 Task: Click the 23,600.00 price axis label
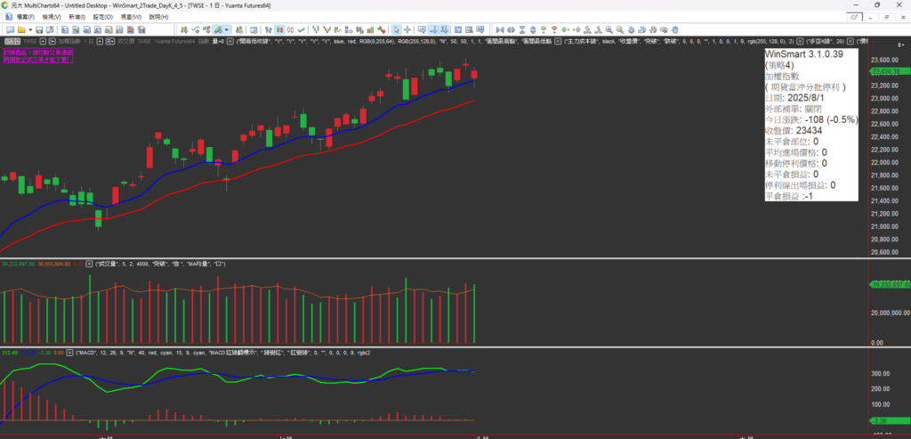coord(885,60)
